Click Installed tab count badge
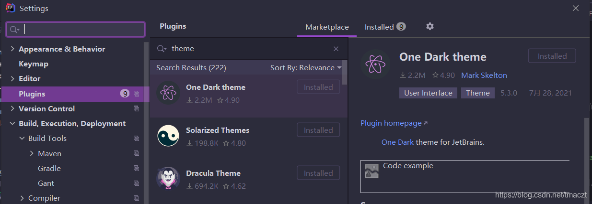 401,27
